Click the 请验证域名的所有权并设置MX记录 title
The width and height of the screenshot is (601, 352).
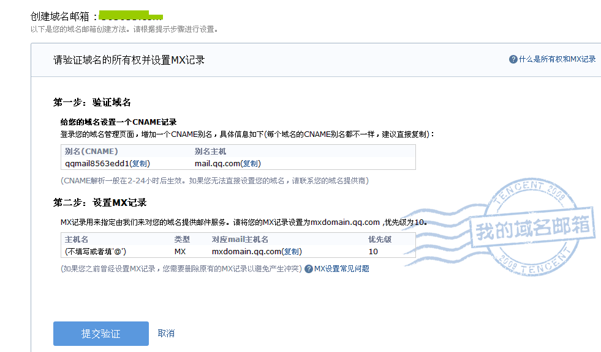(x=129, y=60)
